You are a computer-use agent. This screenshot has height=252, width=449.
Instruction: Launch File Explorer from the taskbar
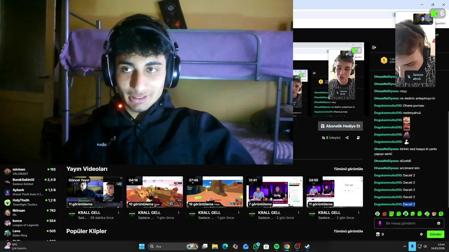pos(215,246)
